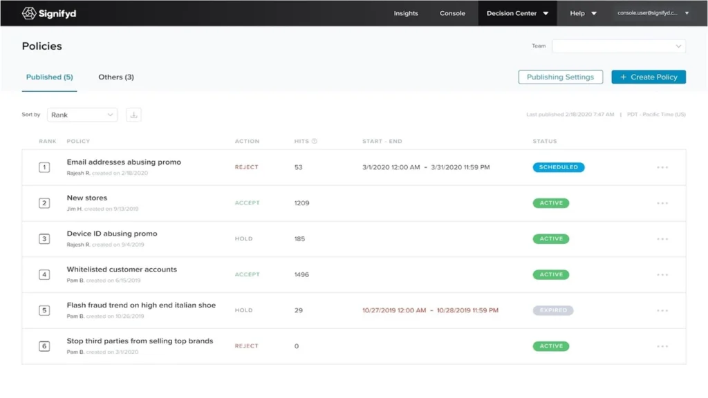708x398 pixels.
Task: Open more options for Device ID policy
Action: 662,239
